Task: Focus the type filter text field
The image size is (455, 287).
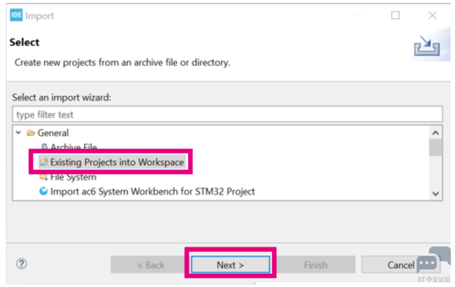Action: (227, 114)
